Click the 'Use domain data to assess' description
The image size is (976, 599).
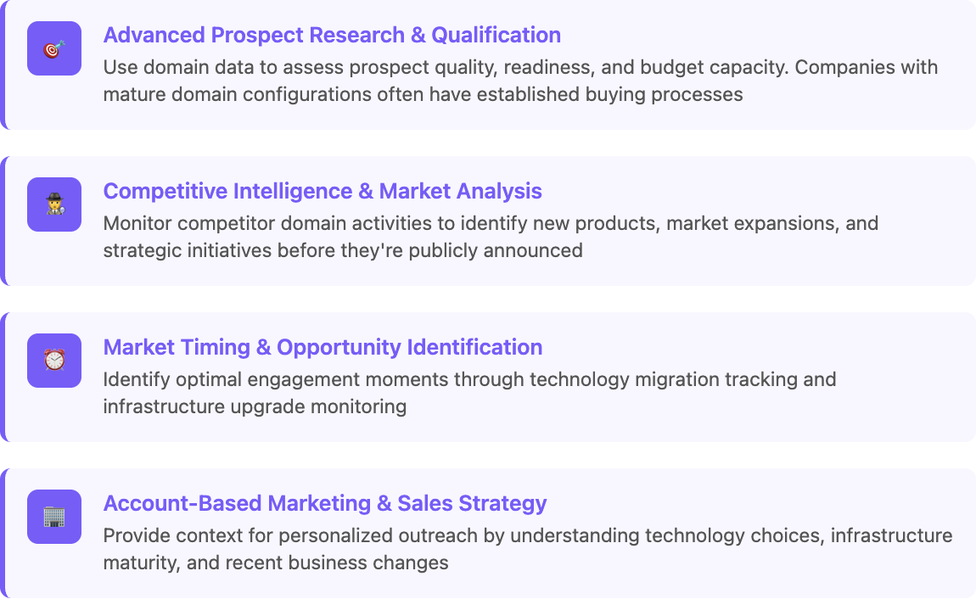(x=520, y=81)
